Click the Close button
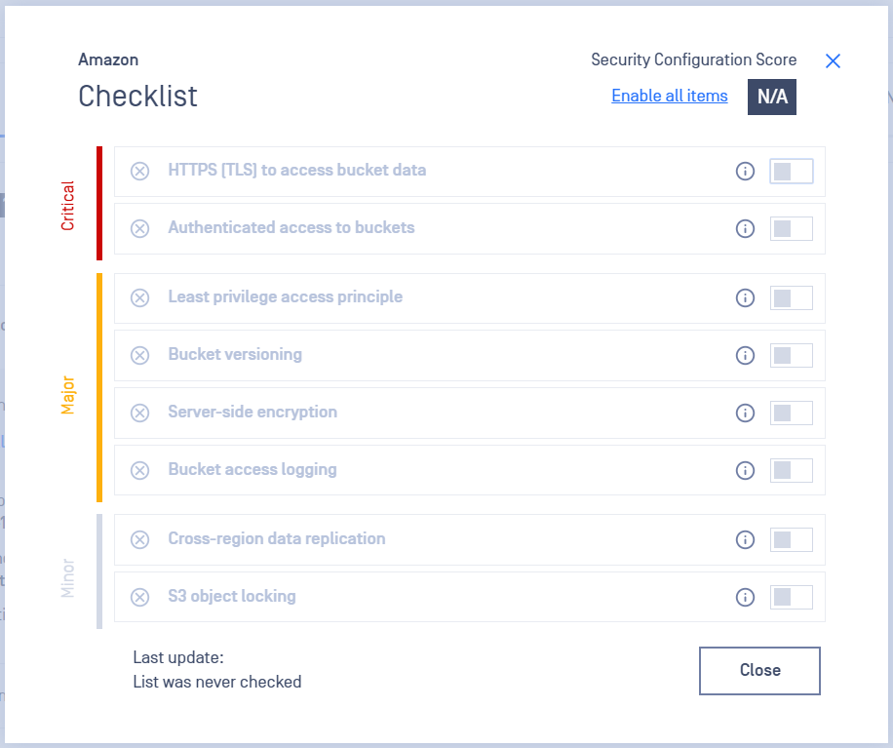Viewport: 893px width, 748px height. [759, 671]
